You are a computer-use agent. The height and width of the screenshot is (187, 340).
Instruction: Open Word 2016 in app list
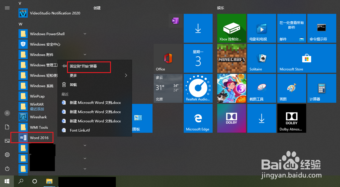pyautogui.click(x=34, y=138)
